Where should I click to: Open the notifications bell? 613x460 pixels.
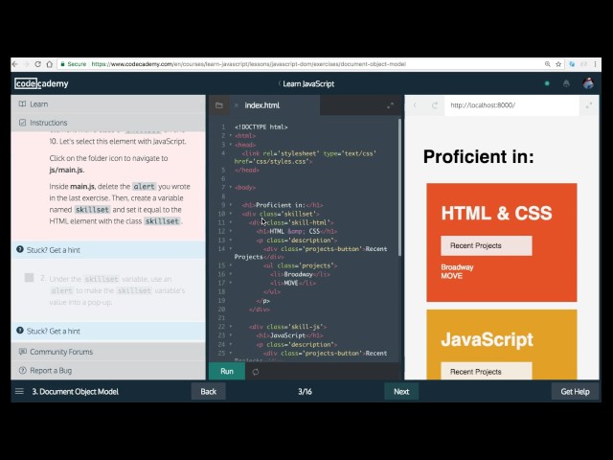point(566,83)
